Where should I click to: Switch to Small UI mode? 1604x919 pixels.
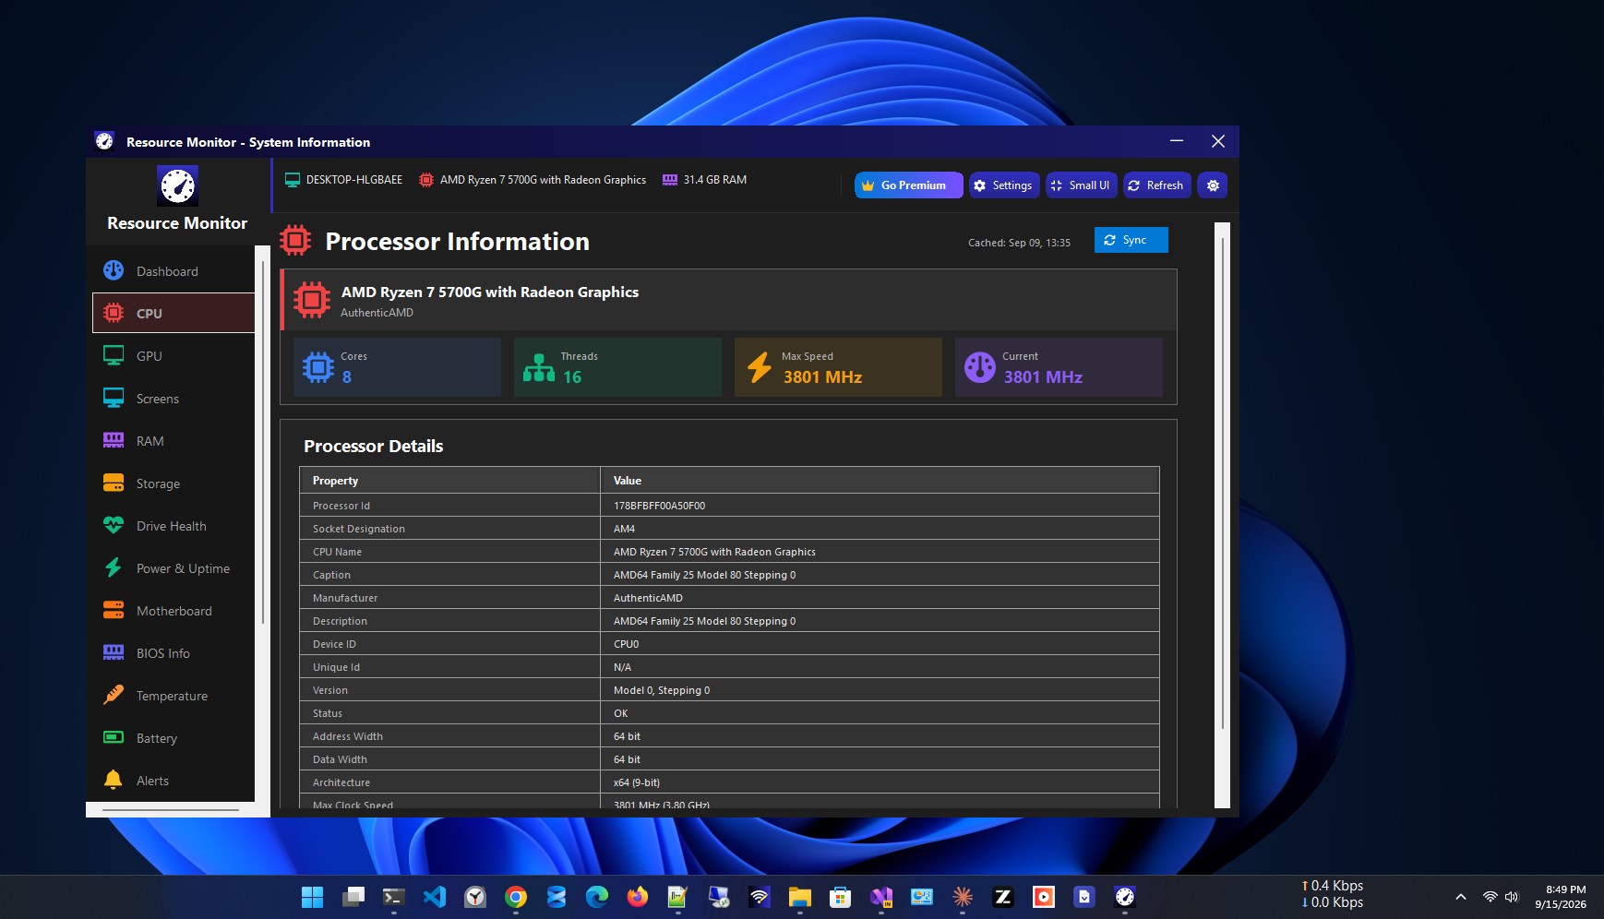point(1081,185)
